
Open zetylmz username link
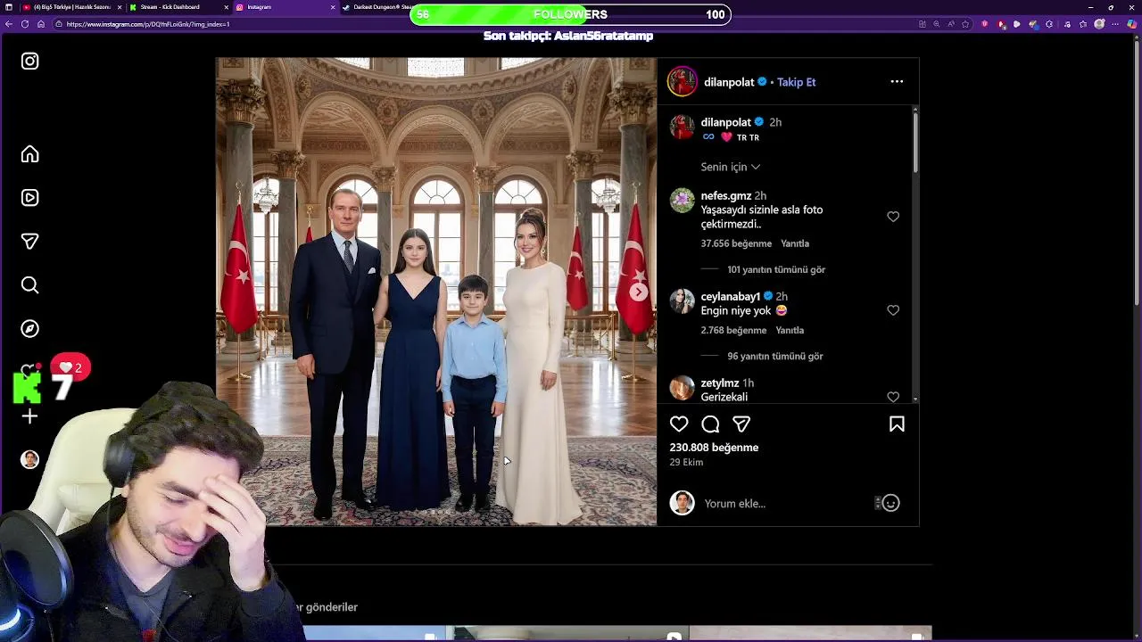[720, 383]
